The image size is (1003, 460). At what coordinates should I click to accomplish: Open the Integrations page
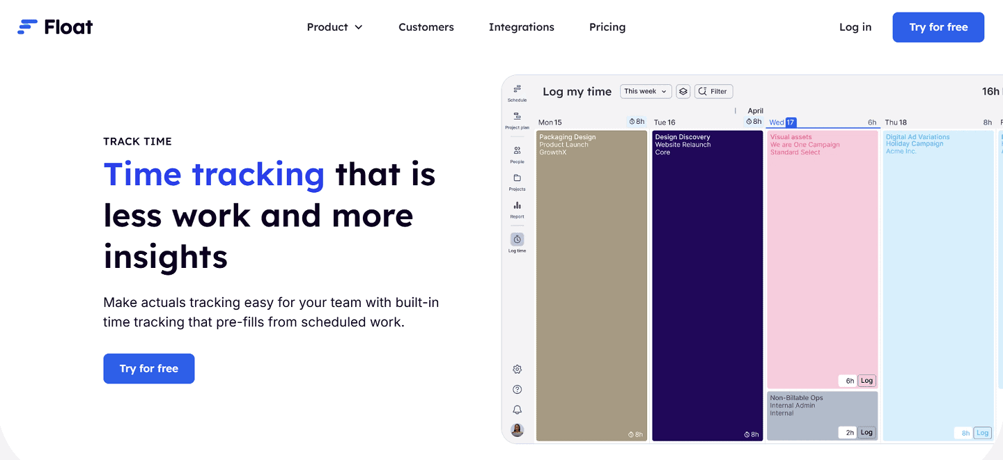click(x=521, y=27)
